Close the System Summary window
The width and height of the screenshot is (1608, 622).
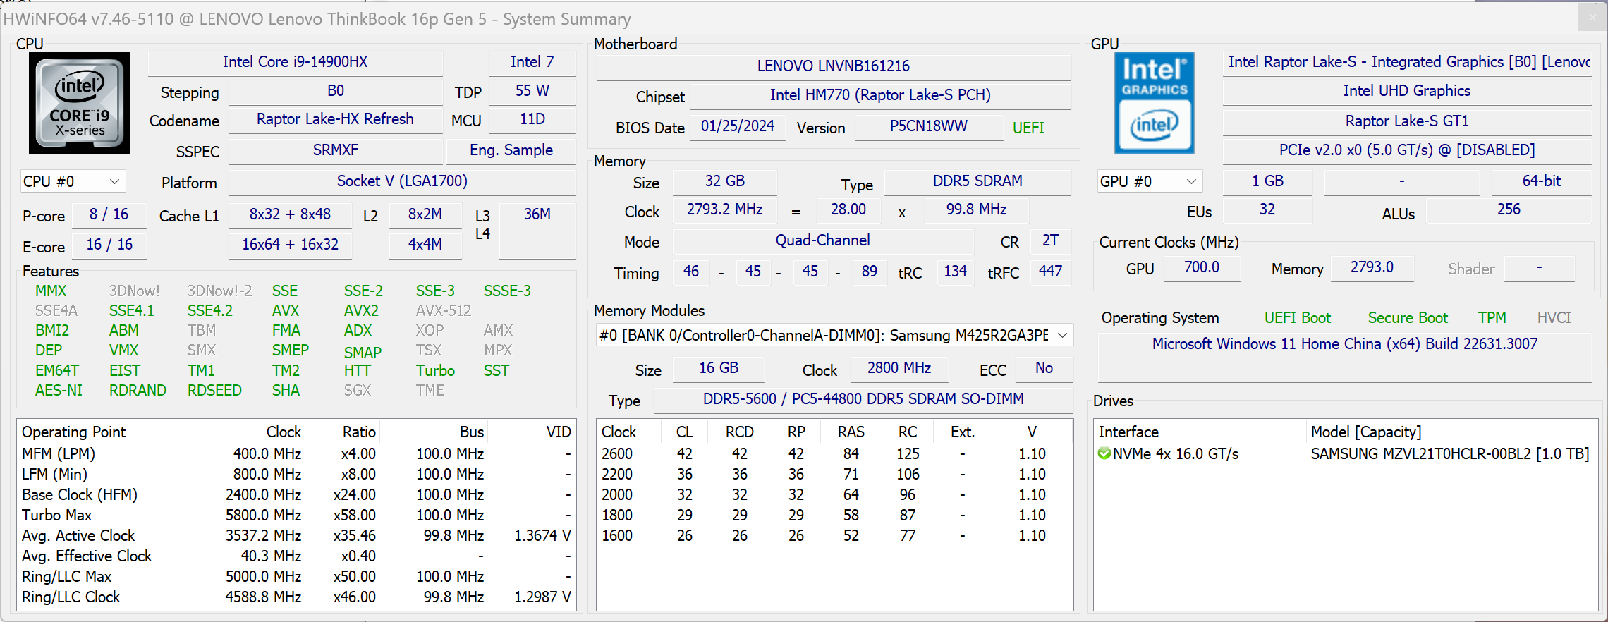(x=1592, y=18)
